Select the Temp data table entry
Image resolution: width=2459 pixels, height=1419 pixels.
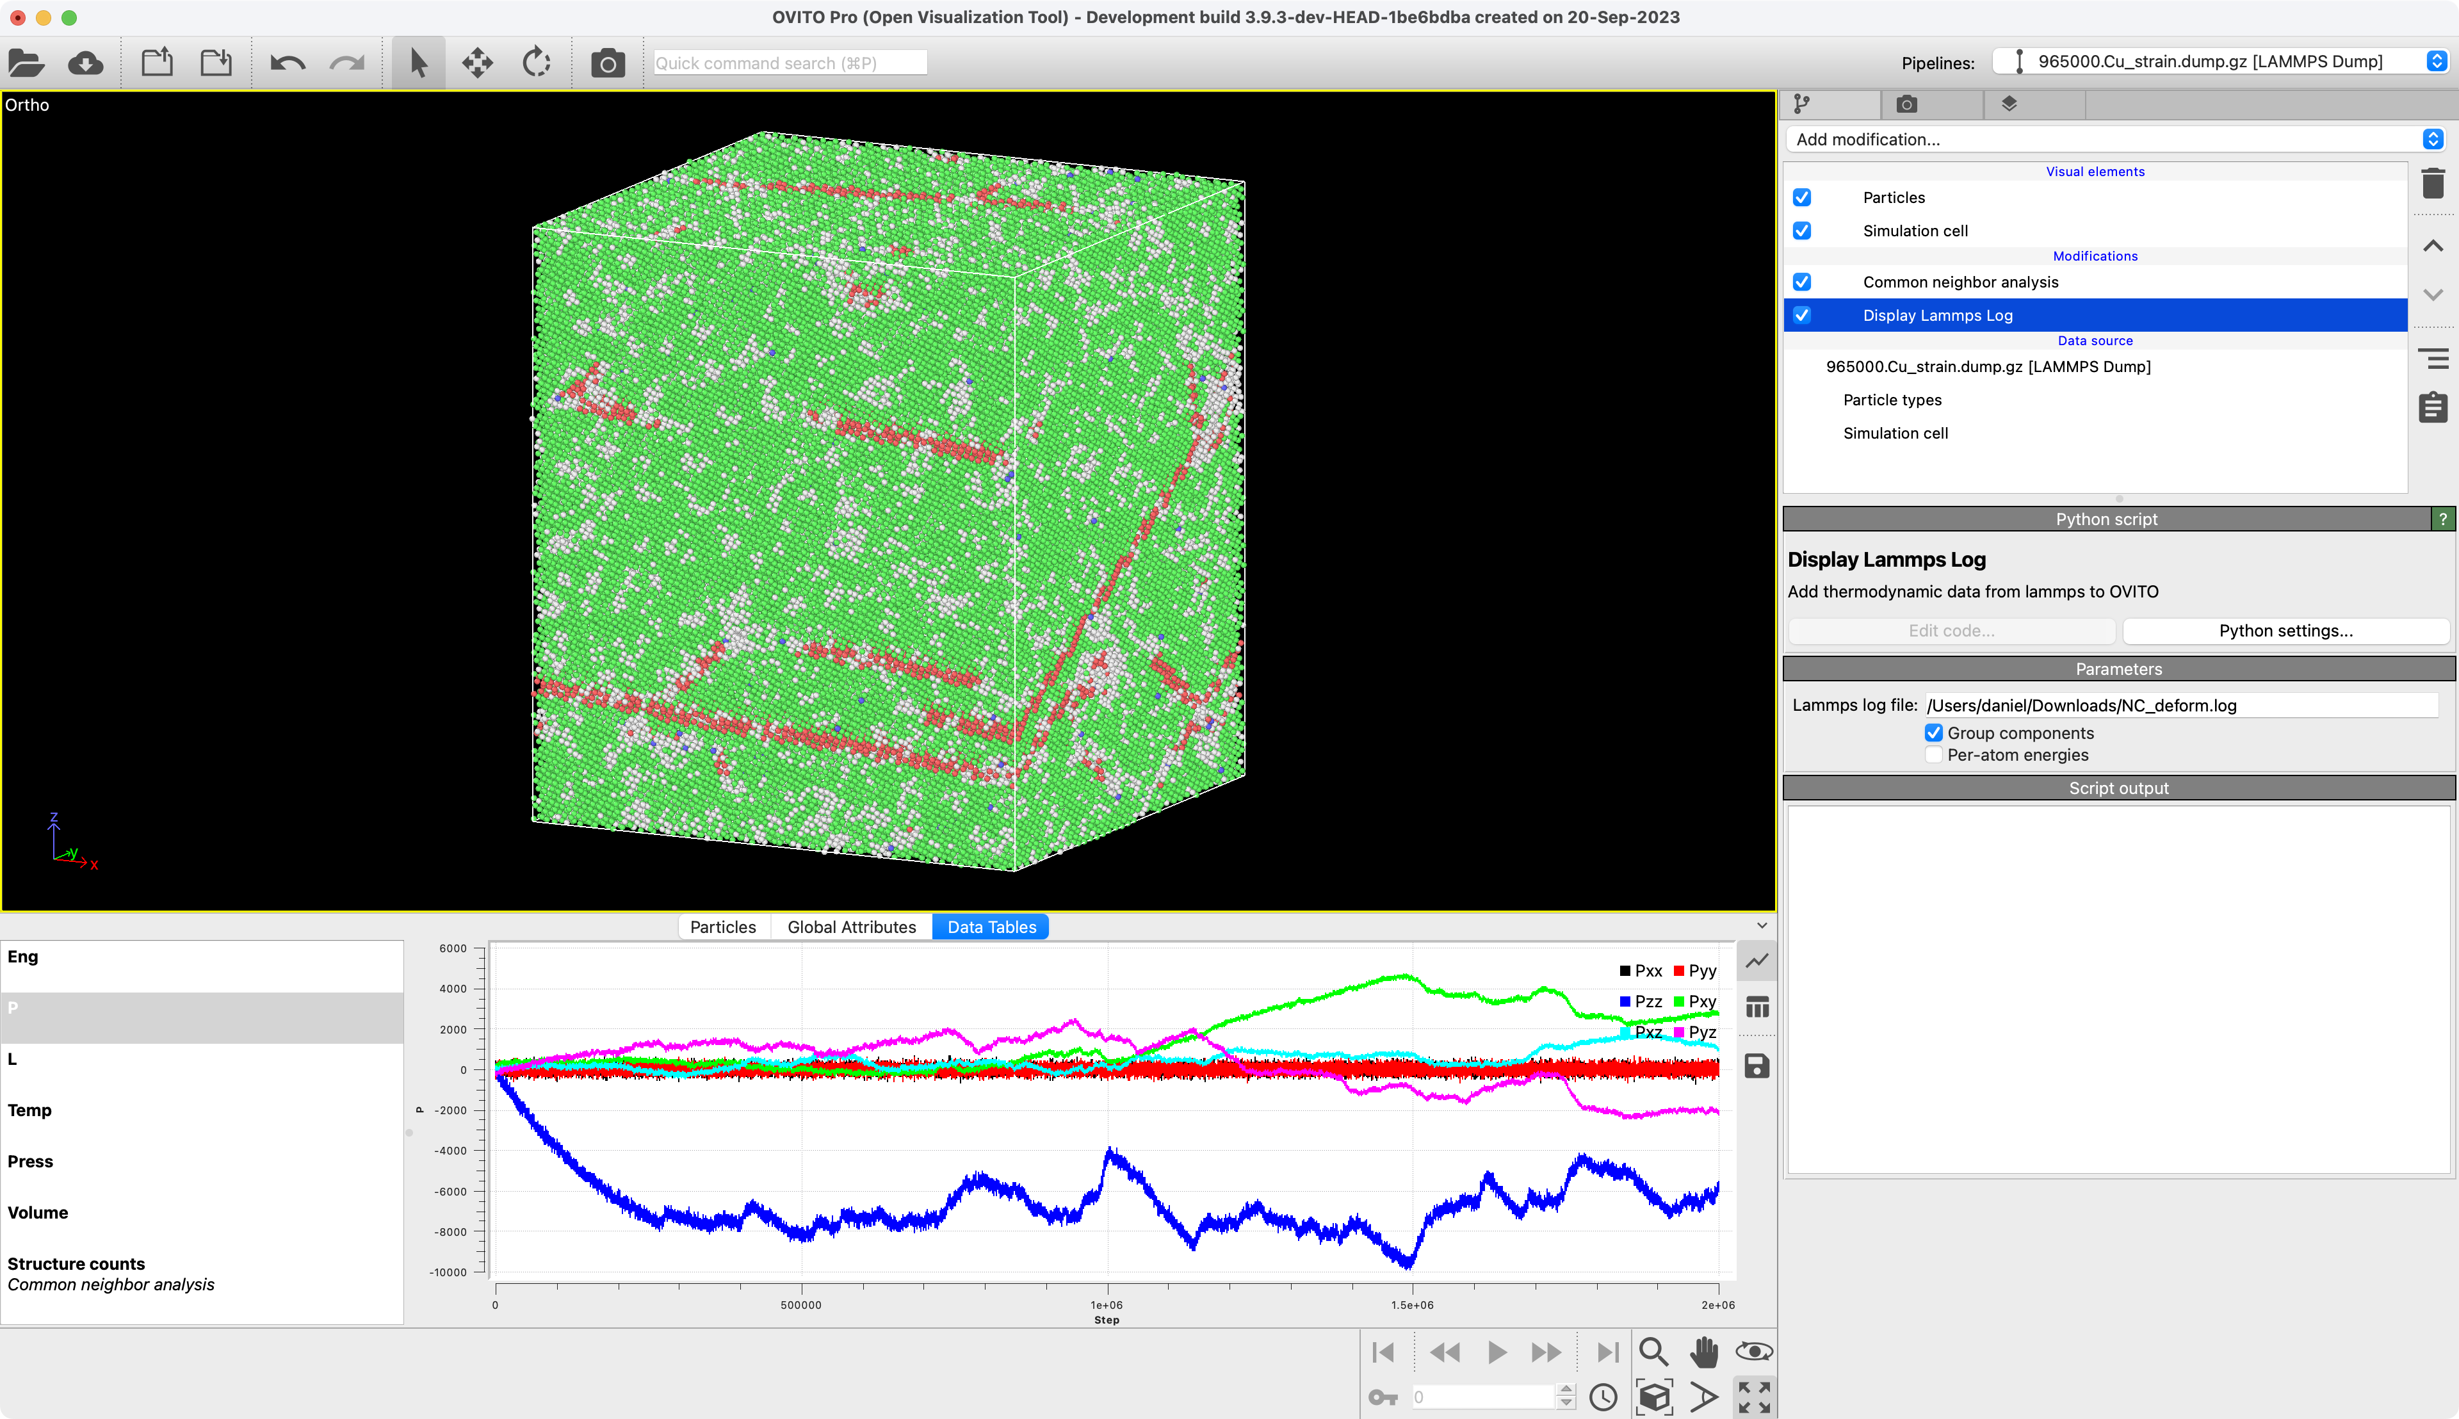[30, 1110]
